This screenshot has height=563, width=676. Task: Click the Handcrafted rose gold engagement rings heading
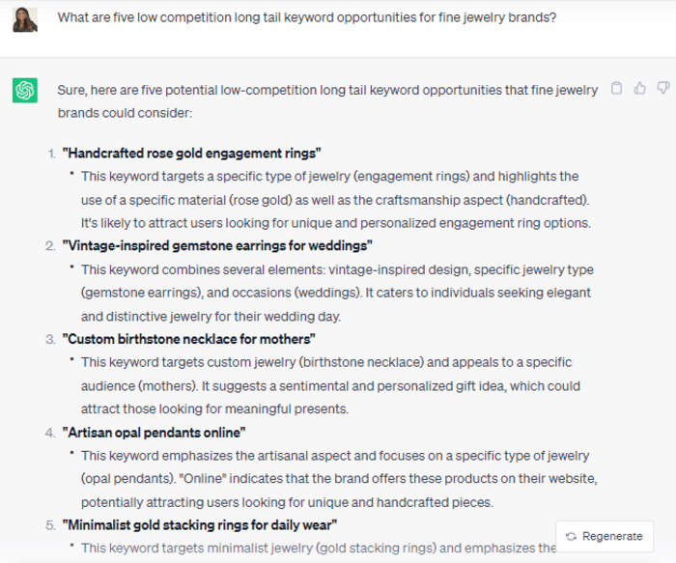tap(192, 154)
